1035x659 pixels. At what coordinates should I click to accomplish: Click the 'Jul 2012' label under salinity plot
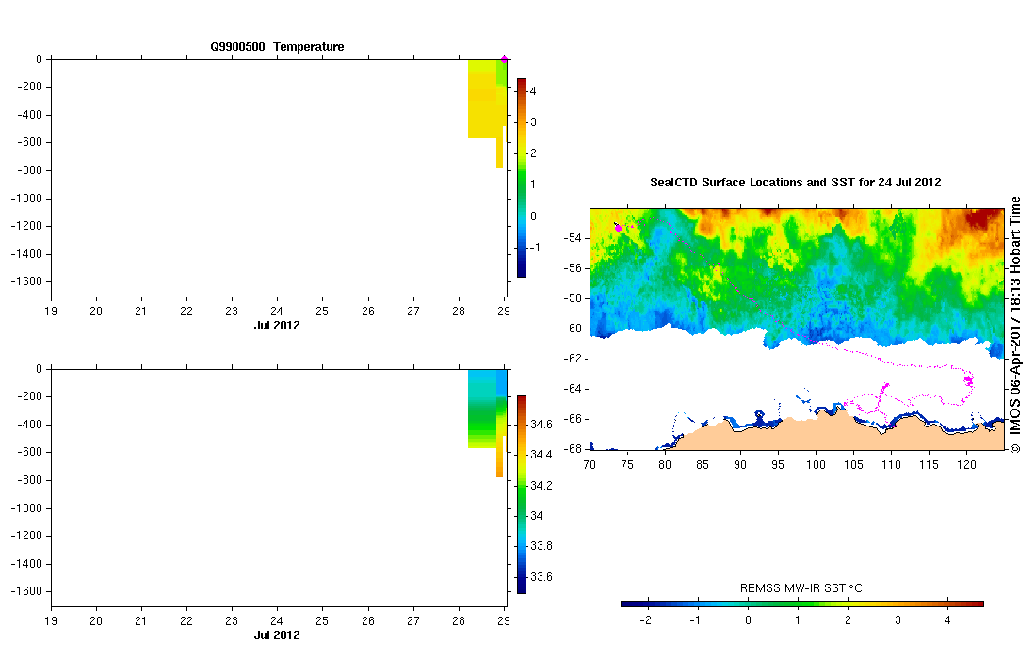(x=277, y=635)
